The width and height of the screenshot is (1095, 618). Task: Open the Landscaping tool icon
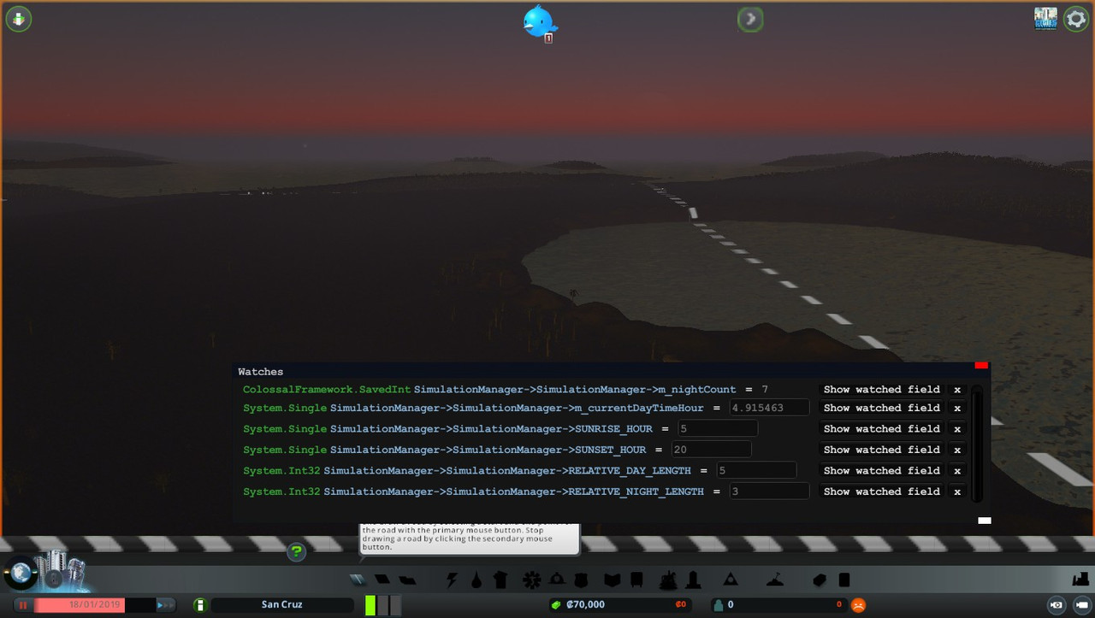click(774, 580)
